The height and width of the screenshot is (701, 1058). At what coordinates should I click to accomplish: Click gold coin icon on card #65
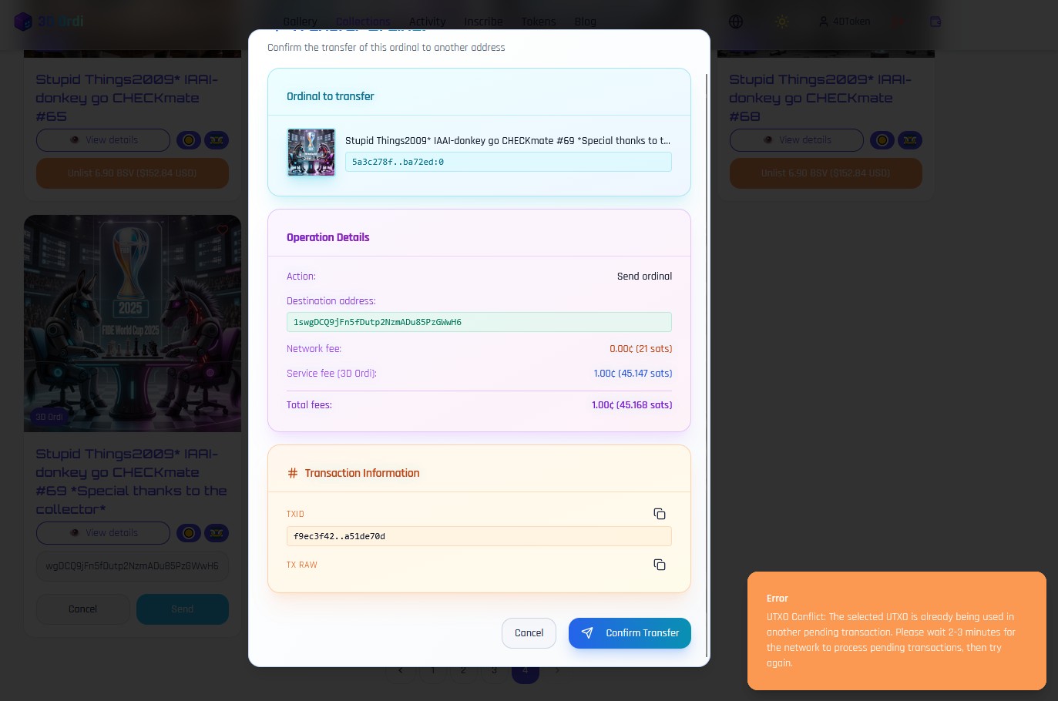click(x=189, y=140)
